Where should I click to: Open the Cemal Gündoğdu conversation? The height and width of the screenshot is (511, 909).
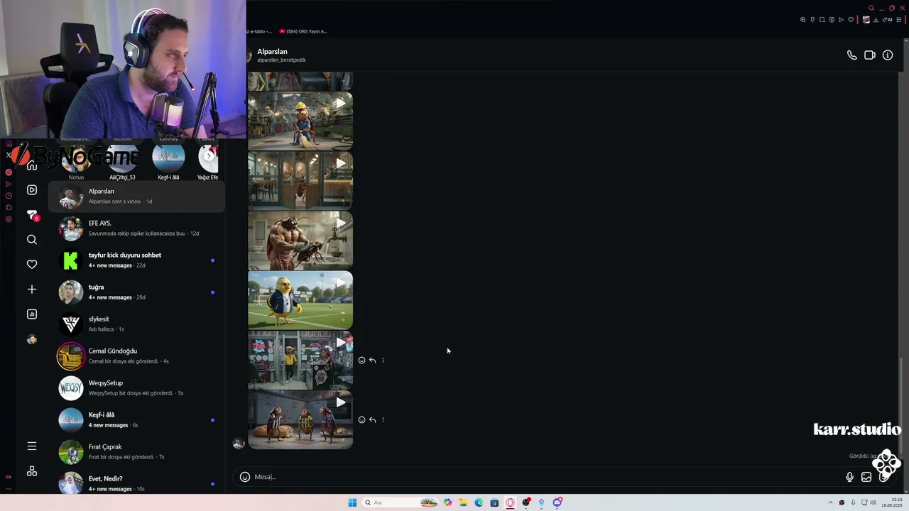(x=137, y=356)
